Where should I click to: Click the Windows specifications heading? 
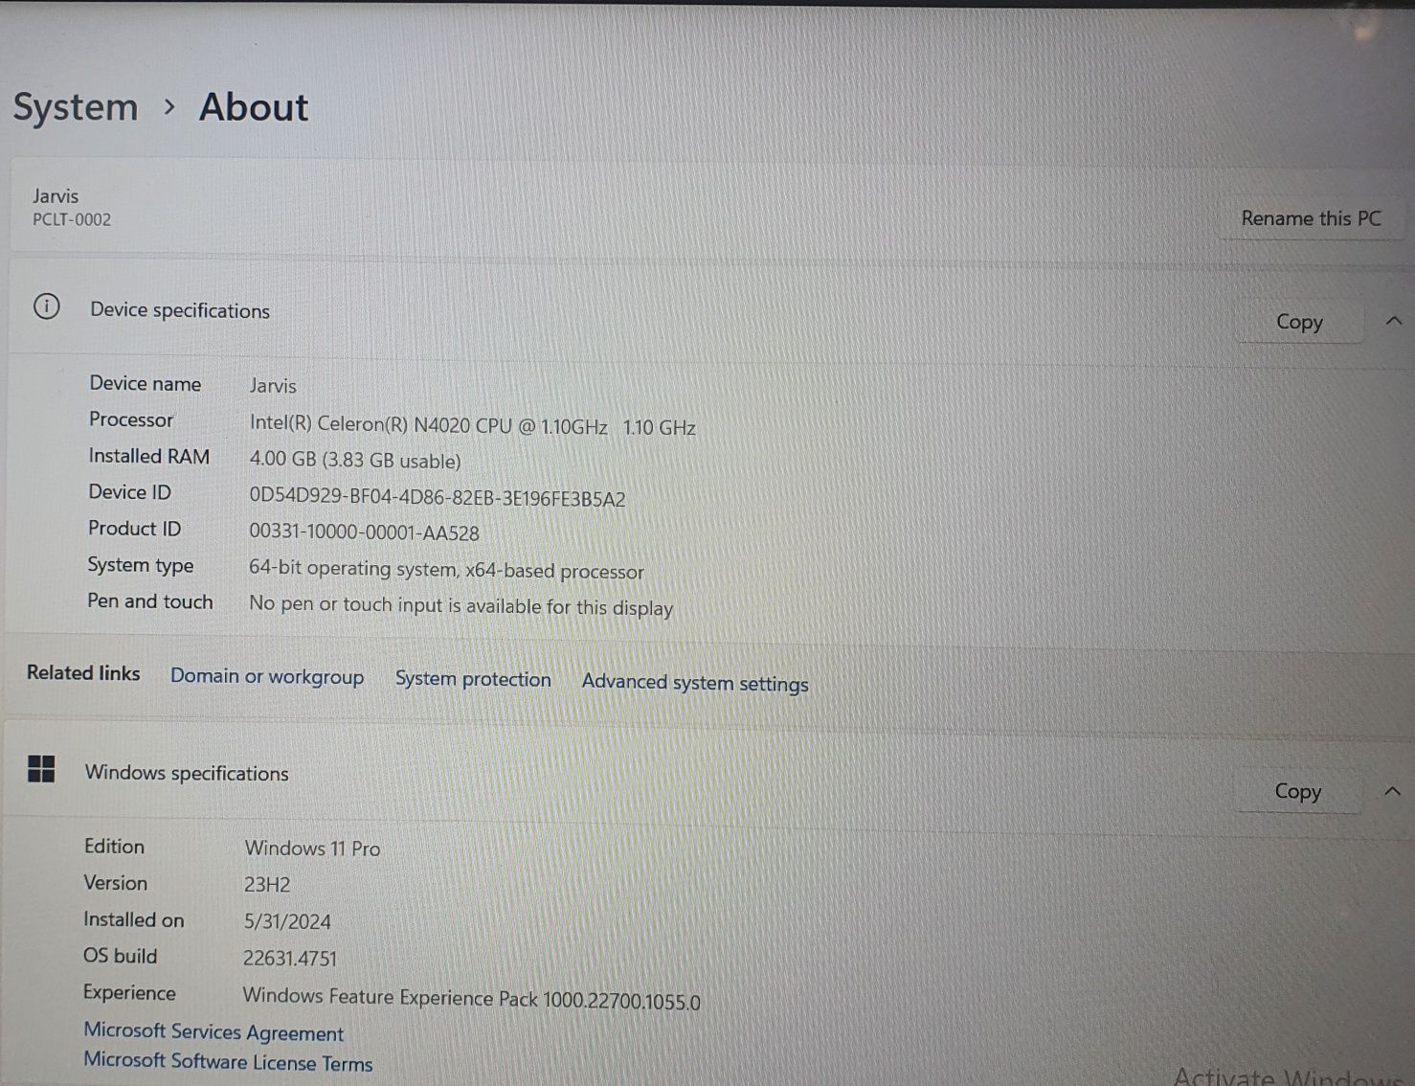187,773
